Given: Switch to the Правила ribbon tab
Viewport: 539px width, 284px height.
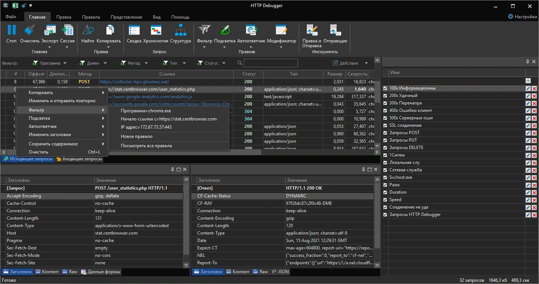Looking at the screenshot, I should pyautogui.click(x=91, y=17).
